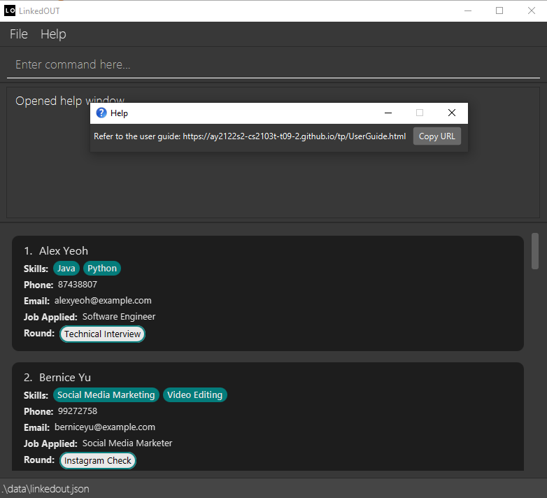Image resolution: width=547 pixels, height=498 pixels.
Task: Click email berniceyu@example.com
Action: tap(105, 427)
